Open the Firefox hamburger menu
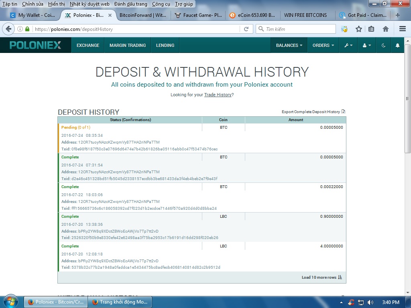The height and width of the screenshot is (308, 411). (x=402, y=29)
